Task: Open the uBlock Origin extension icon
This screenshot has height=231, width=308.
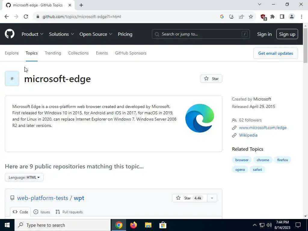Action: pyautogui.click(x=263, y=17)
